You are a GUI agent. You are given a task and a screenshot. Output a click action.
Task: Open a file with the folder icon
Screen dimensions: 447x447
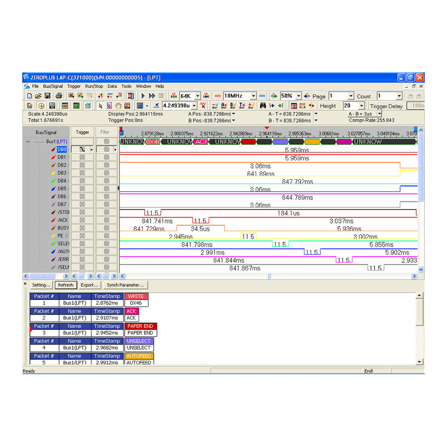click(38, 96)
